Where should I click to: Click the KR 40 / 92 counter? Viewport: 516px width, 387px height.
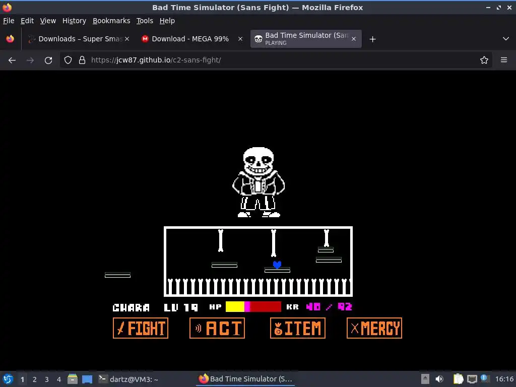[319, 307]
